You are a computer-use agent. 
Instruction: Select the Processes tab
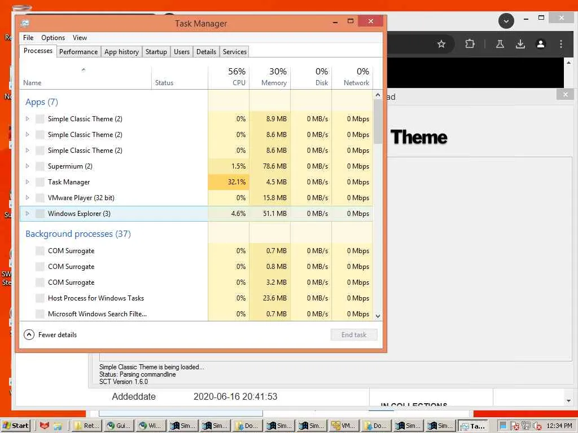[38, 51]
